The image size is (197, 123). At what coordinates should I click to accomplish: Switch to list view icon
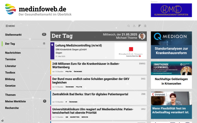tap(145, 26)
